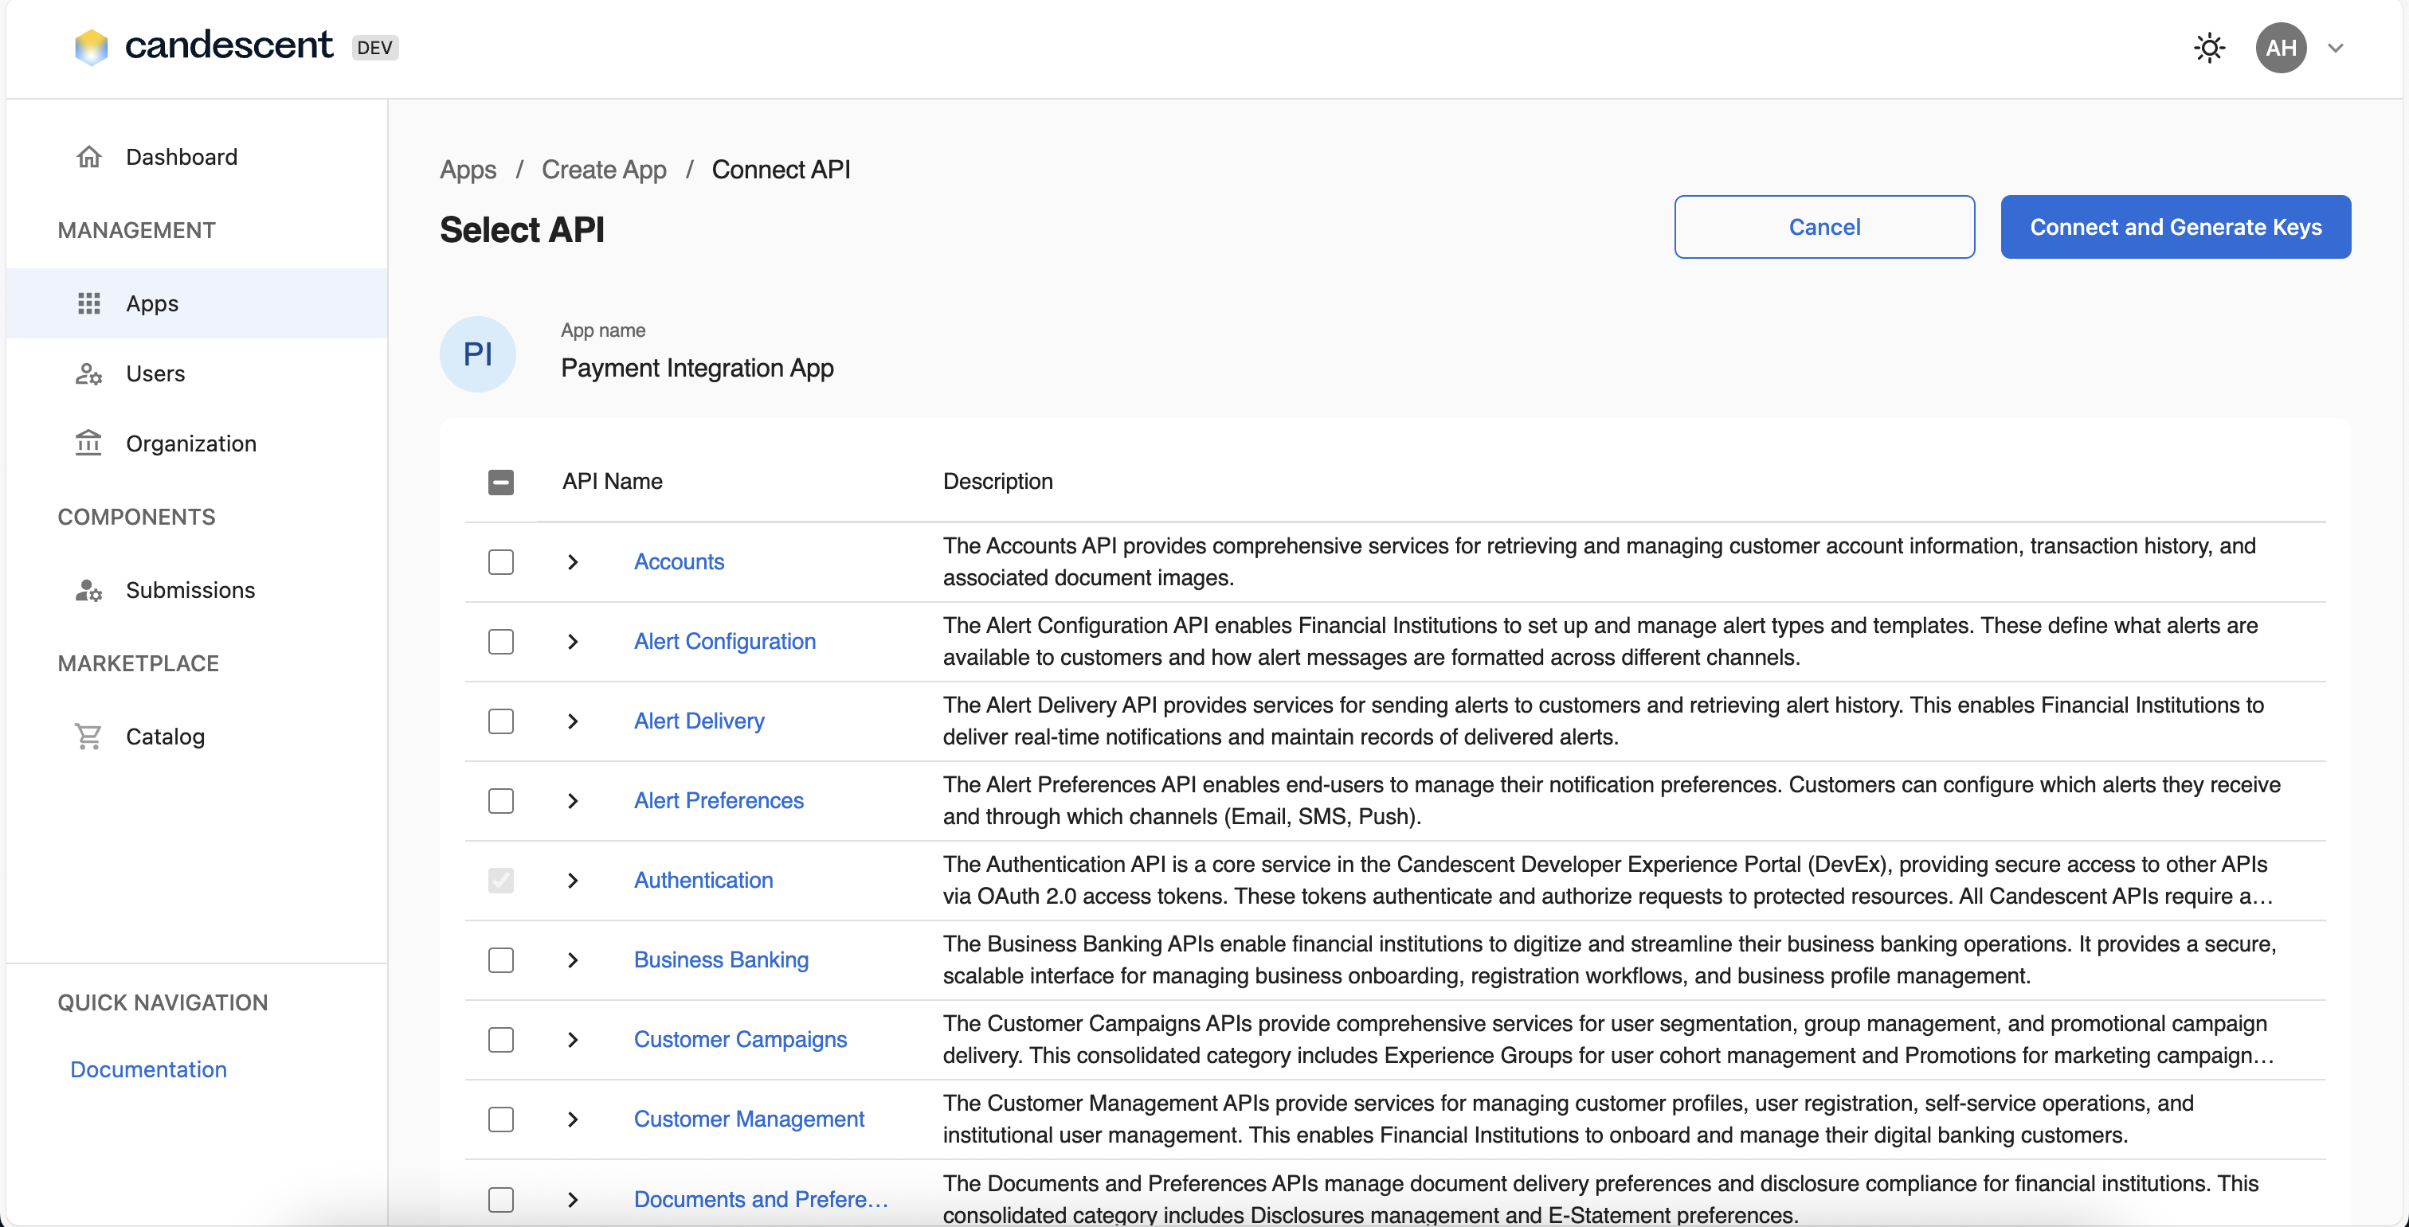2409x1227 pixels.
Task: Open Users in the sidebar menu
Action: 155,373
